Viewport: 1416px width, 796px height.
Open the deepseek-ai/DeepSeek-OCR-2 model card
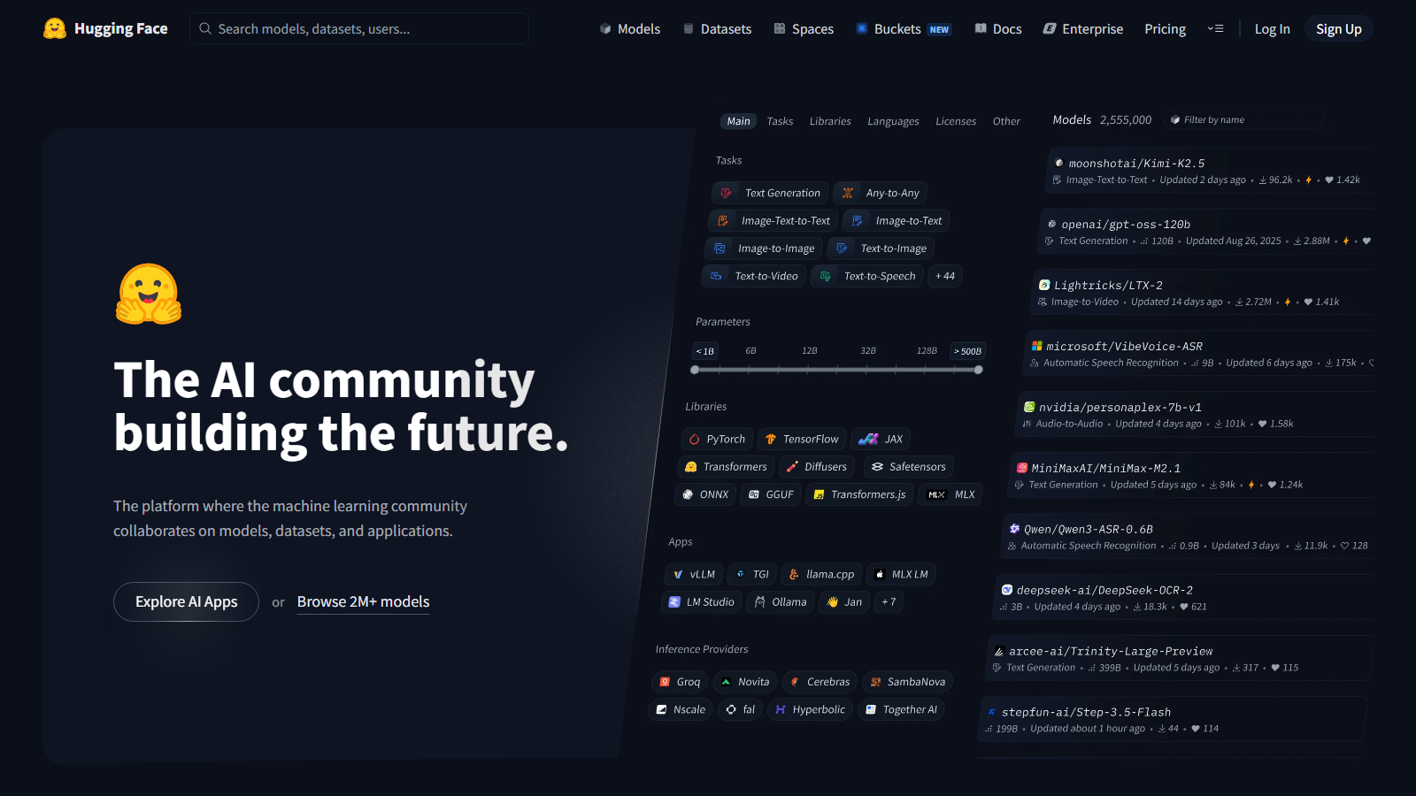1183,599
